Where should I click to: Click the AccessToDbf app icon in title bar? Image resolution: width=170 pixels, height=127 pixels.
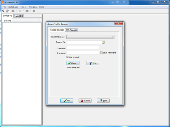(x=3, y=2)
